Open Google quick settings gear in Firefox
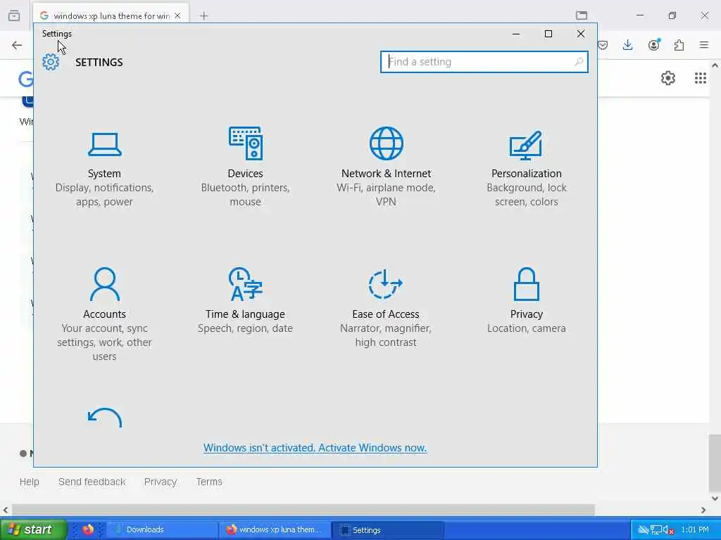 (x=668, y=78)
